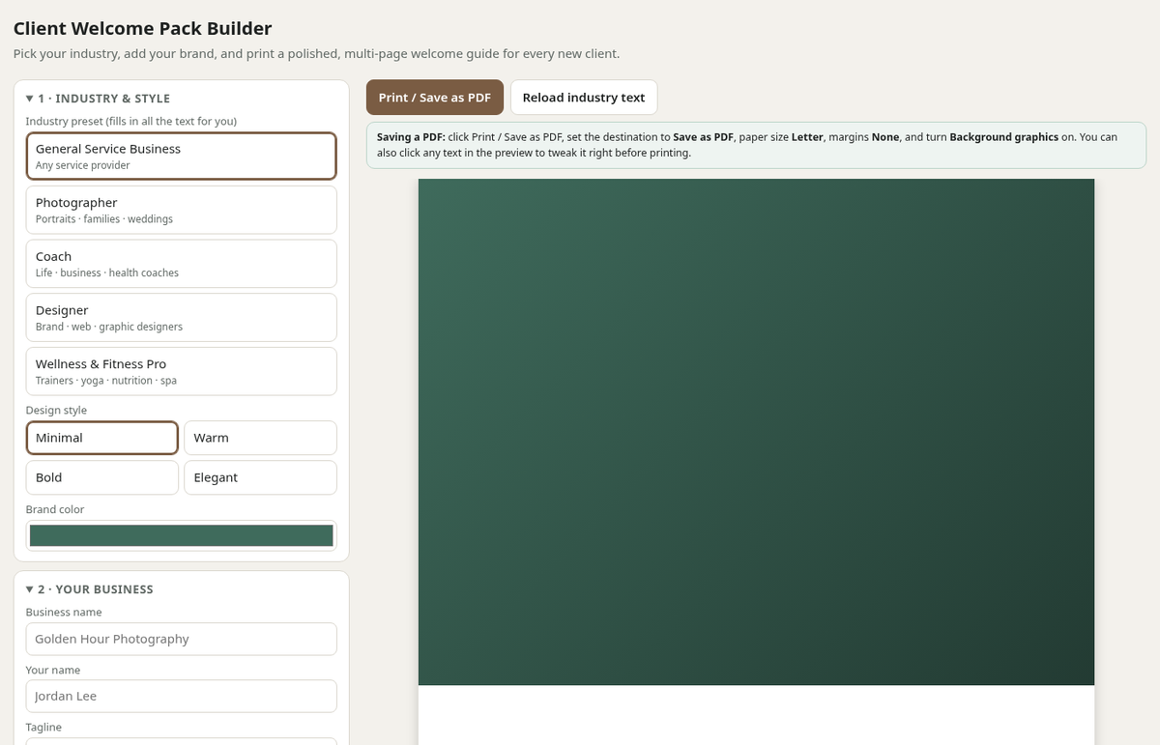Switch design style to Warm
Screen dimensions: 1160x745
click(x=260, y=438)
